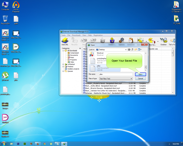Viewport: 183px width, 146px height.
Task: Click the Add URL toolbar icon
Action: (65, 41)
